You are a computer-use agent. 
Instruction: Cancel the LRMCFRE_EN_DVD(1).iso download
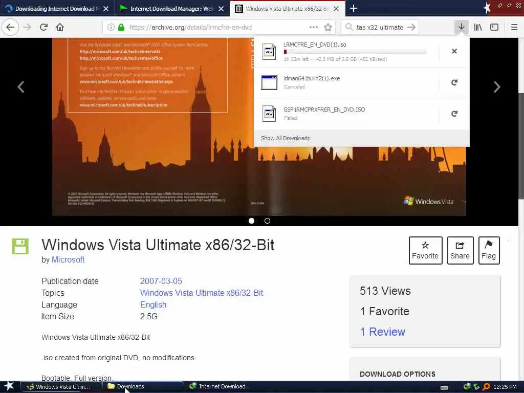(x=454, y=51)
